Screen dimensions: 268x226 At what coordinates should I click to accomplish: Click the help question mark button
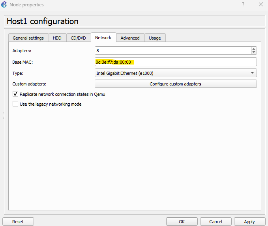point(243,5)
